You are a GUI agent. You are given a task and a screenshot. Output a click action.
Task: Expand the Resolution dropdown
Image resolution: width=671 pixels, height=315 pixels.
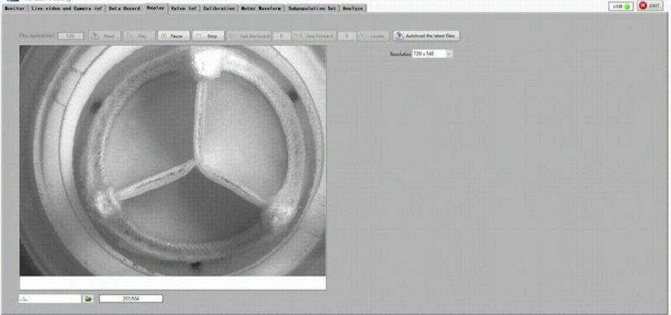[x=449, y=54]
